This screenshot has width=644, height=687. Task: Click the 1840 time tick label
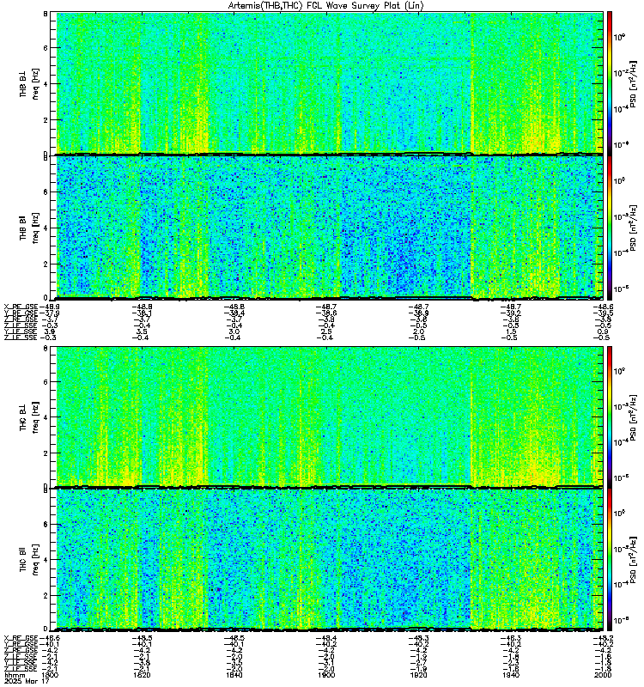tap(234, 675)
